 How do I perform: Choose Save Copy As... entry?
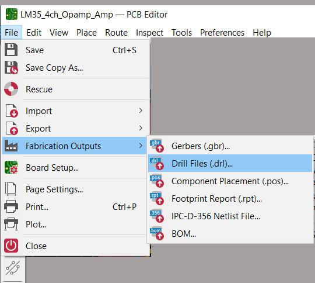(75, 67)
